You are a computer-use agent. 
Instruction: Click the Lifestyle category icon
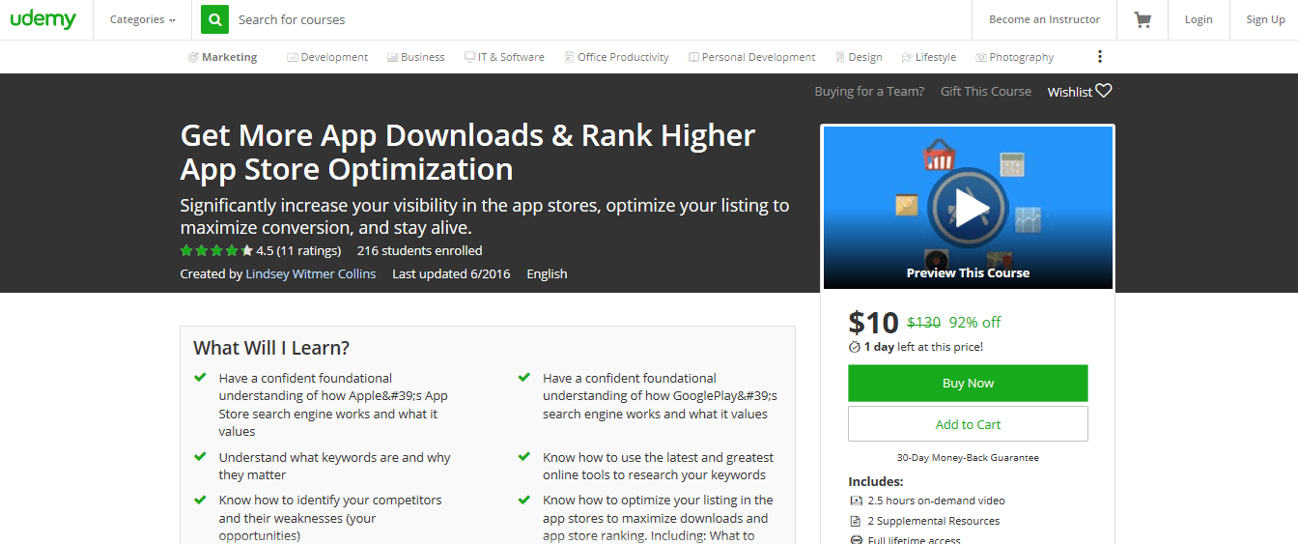907,57
